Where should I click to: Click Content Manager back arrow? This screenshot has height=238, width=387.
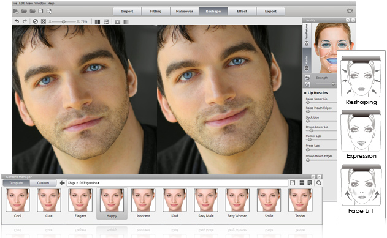click(x=62, y=183)
